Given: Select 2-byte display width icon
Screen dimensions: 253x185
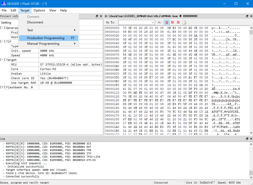Looking at the screenshot, I should [x=172, y=22].
